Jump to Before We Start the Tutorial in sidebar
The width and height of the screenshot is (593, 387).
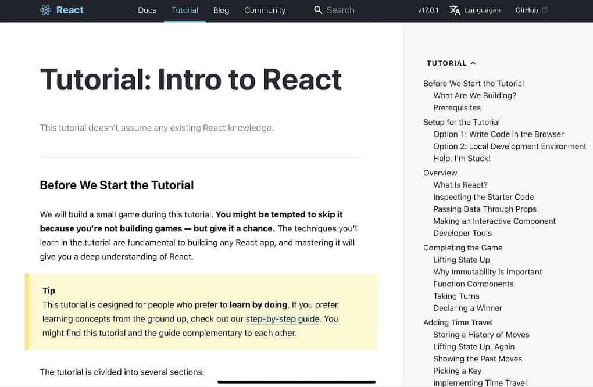click(473, 84)
